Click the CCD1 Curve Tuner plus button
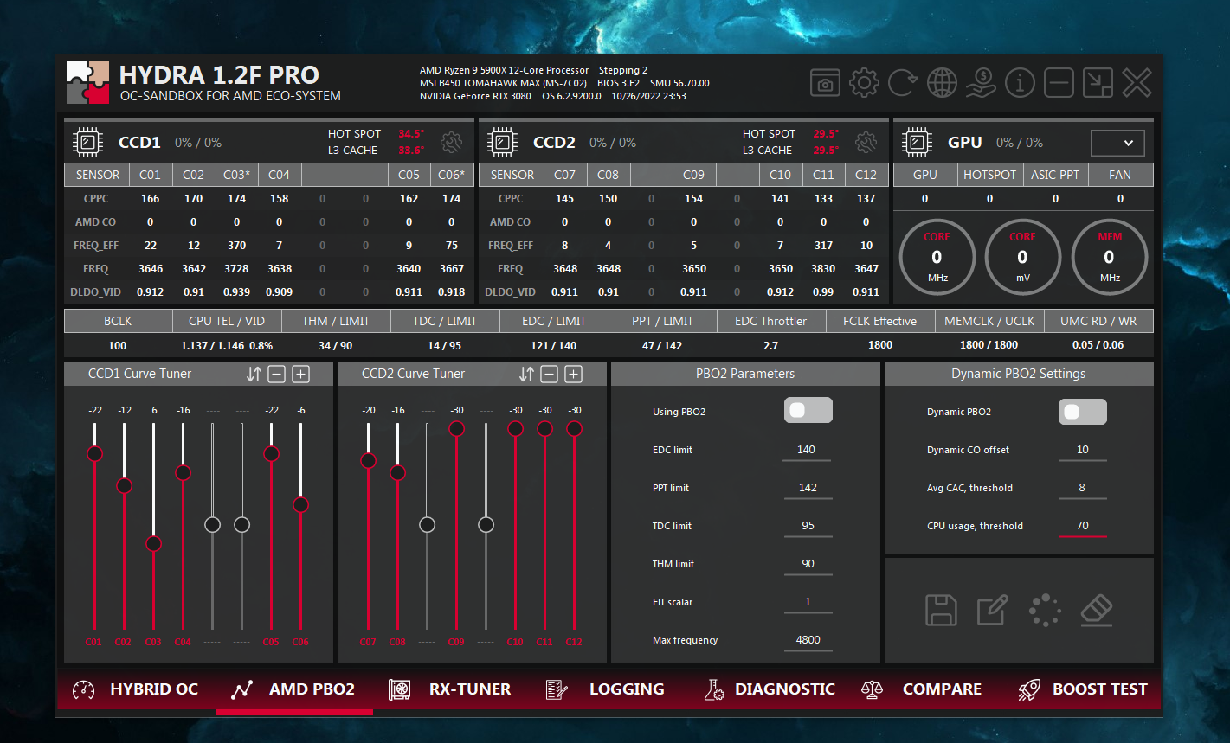 coord(300,375)
